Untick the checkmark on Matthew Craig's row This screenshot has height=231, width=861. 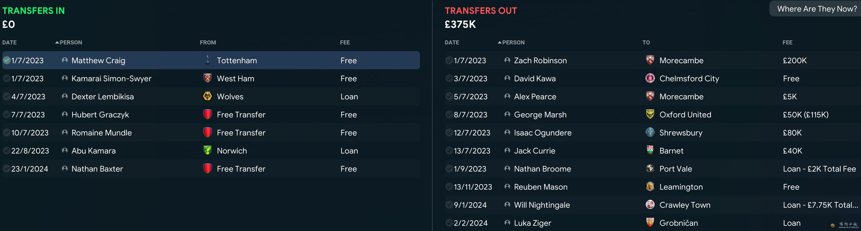click(6, 60)
